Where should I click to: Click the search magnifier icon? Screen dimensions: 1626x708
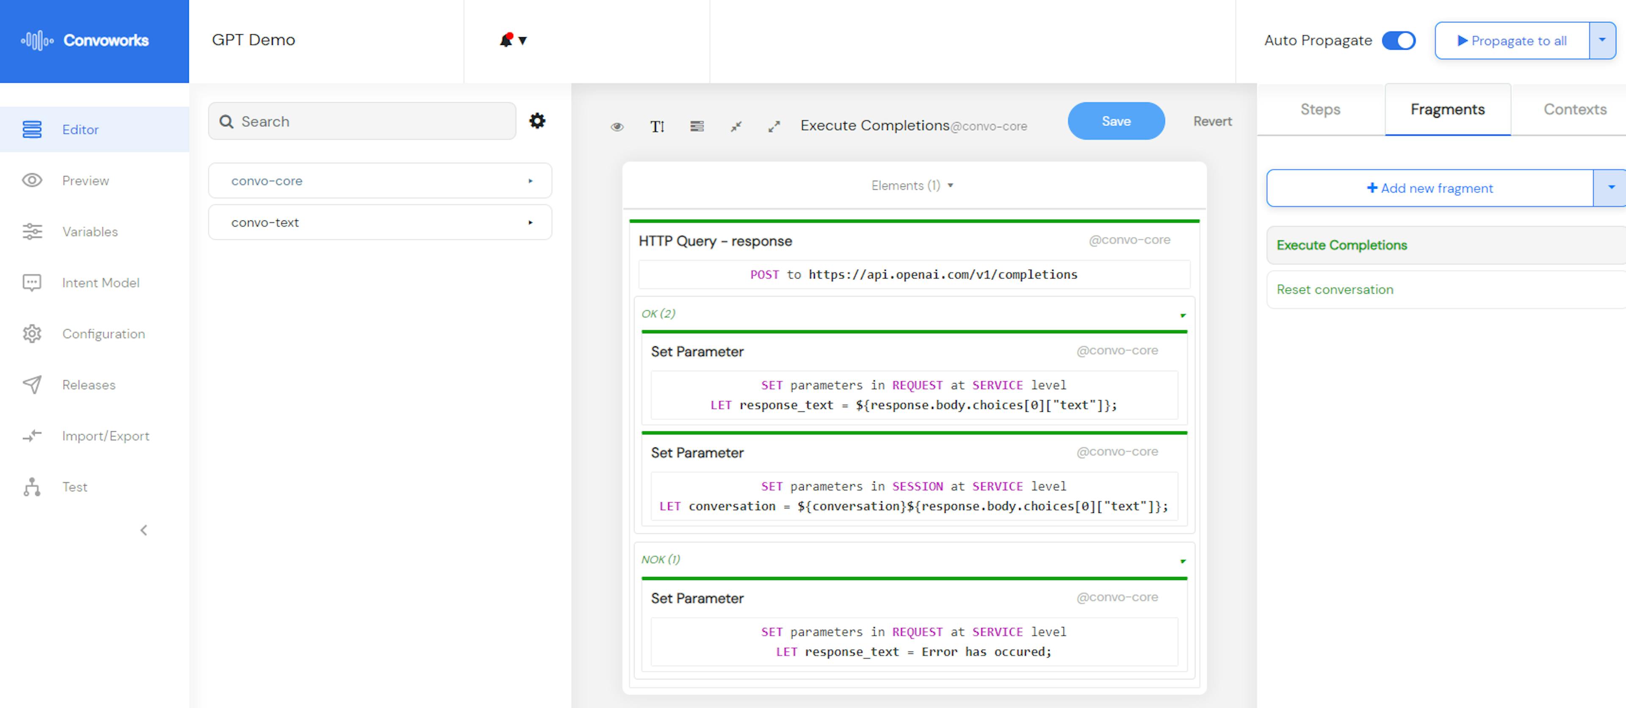pyautogui.click(x=227, y=121)
